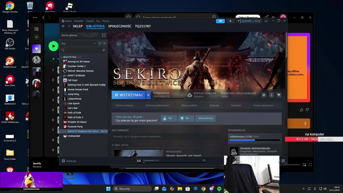Open Steam notifications bell
This screenshot has height=193, width=343.
tap(230, 21)
